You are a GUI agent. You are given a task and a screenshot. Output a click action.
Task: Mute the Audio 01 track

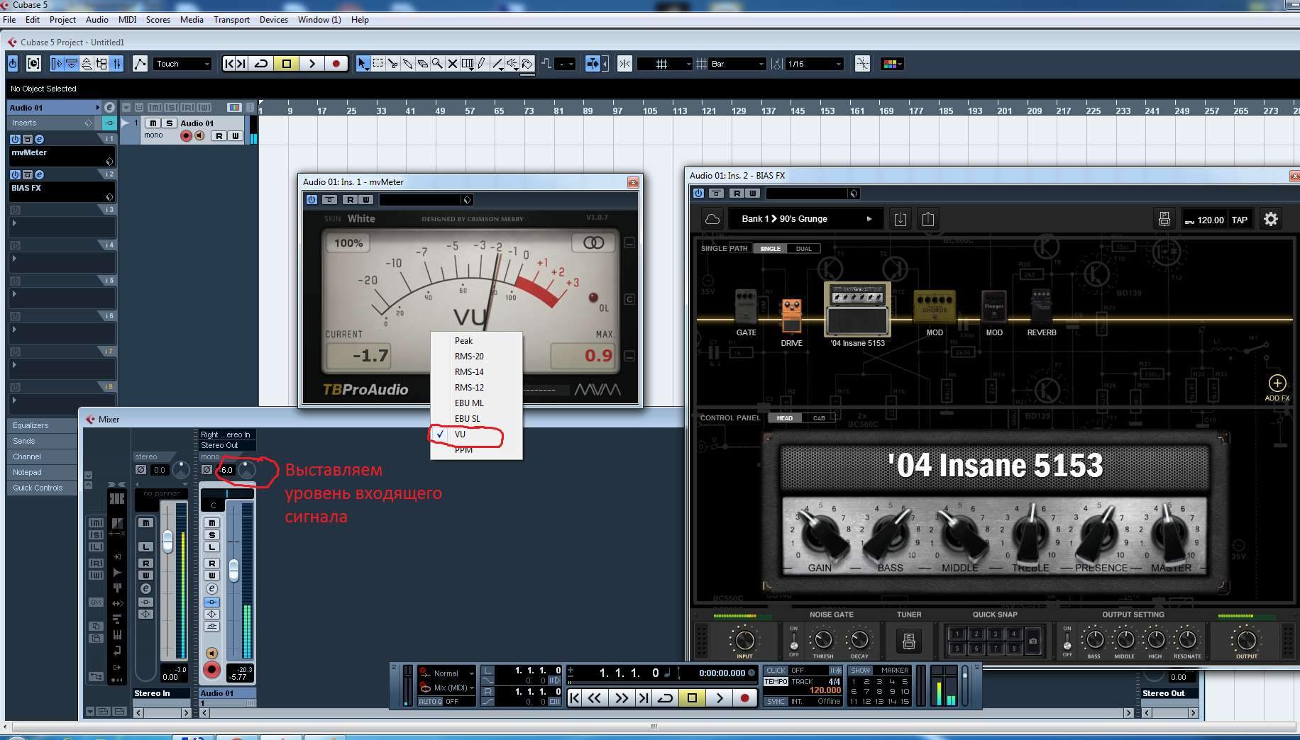point(153,123)
